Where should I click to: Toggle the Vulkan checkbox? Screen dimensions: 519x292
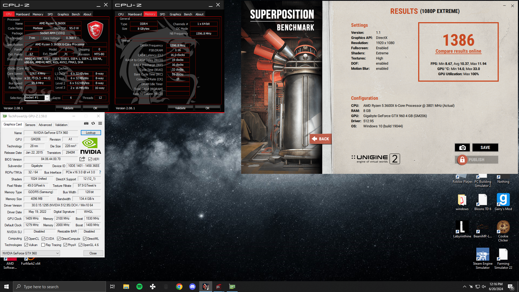coord(26,245)
